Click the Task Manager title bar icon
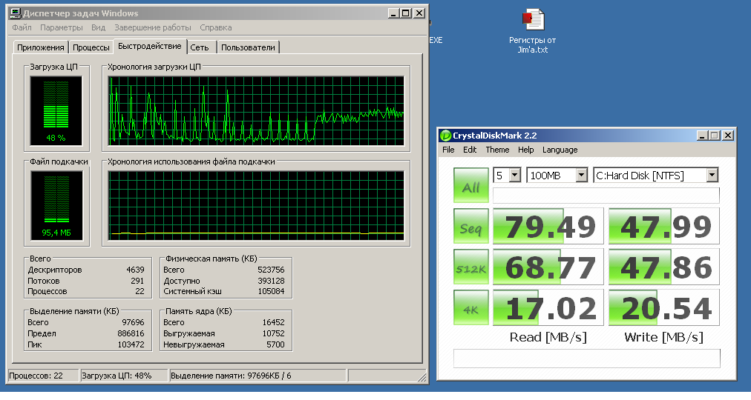751x400 pixels. pos(16,13)
